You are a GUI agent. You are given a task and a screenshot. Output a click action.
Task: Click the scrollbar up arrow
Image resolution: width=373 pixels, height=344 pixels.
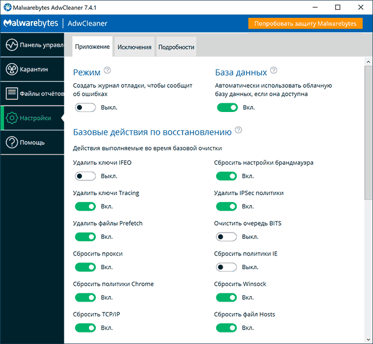368,62
